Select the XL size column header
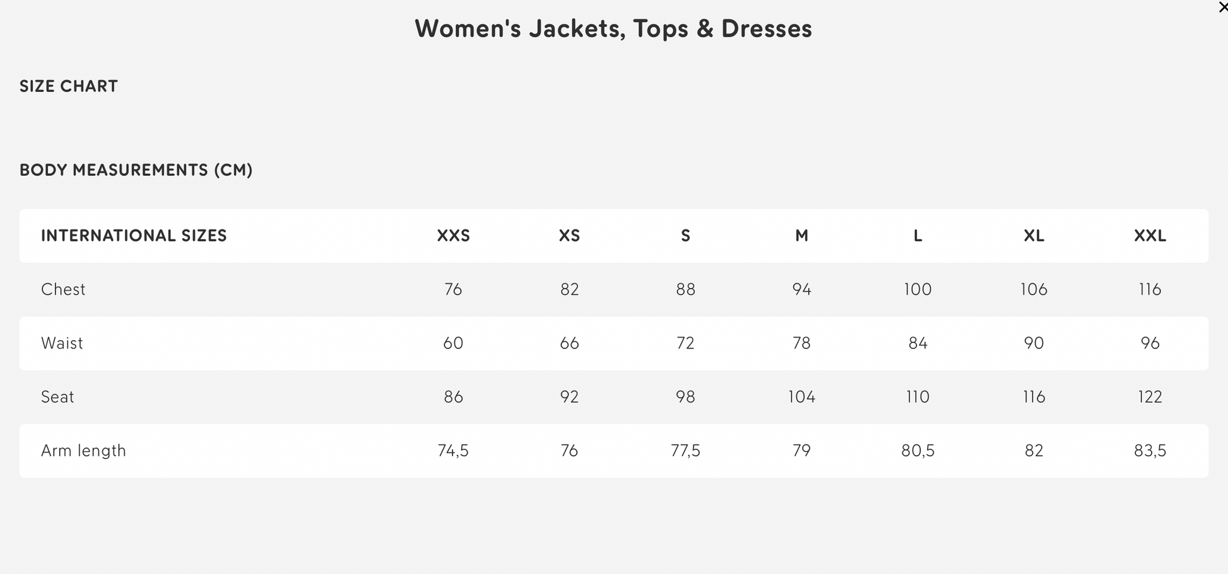Screen dimensions: 1228x574 1033,236
